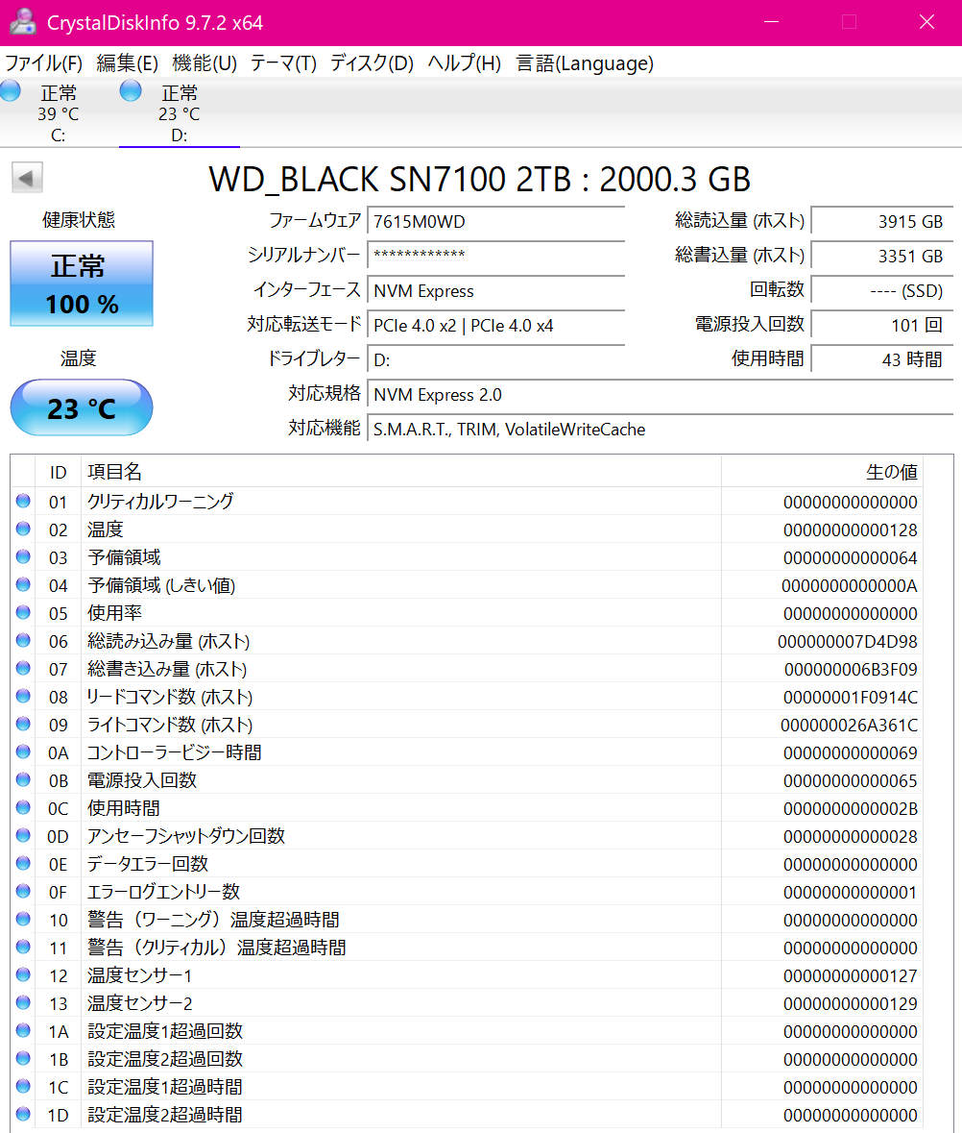Open the 機能(U) menu

coord(204,63)
